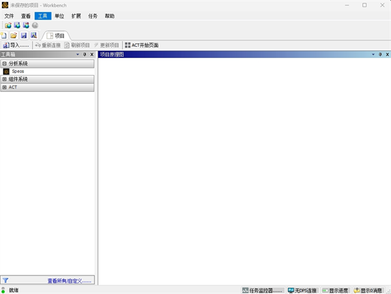
Task: Expand the 组件系统 section
Action: point(5,79)
